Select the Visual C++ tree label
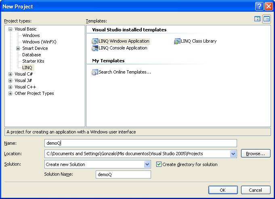Viewport: 275px width, 199px height. pyautogui.click(x=25, y=87)
